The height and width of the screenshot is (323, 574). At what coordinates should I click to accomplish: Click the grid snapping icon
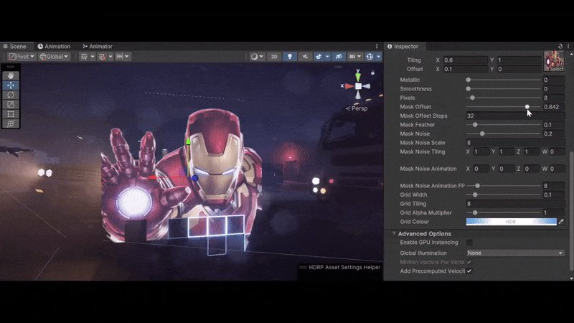coord(102,57)
